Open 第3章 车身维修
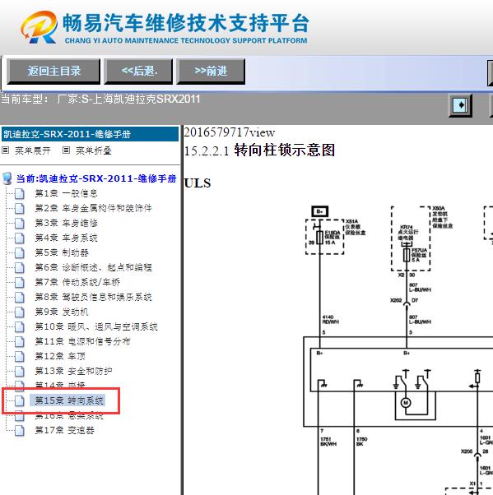493x495 pixels. 66,223
